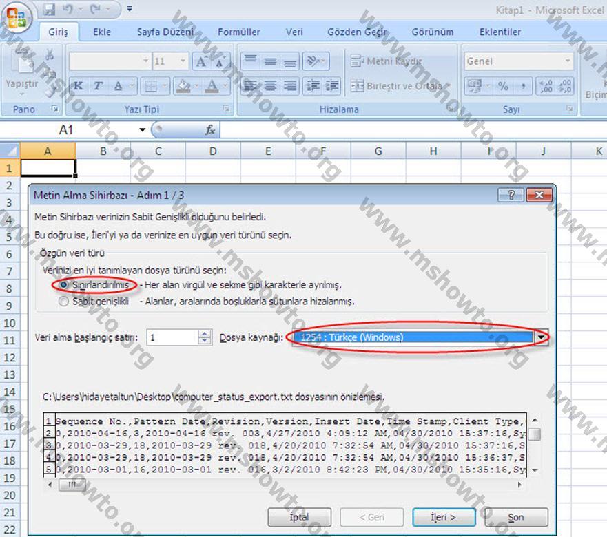Open the Dosya kaynağı encoding dropdown
The image size is (607, 537).
coord(541,337)
